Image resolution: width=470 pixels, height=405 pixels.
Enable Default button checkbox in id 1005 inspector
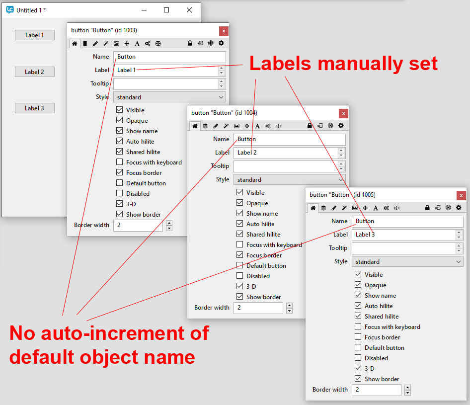click(x=358, y=348)
